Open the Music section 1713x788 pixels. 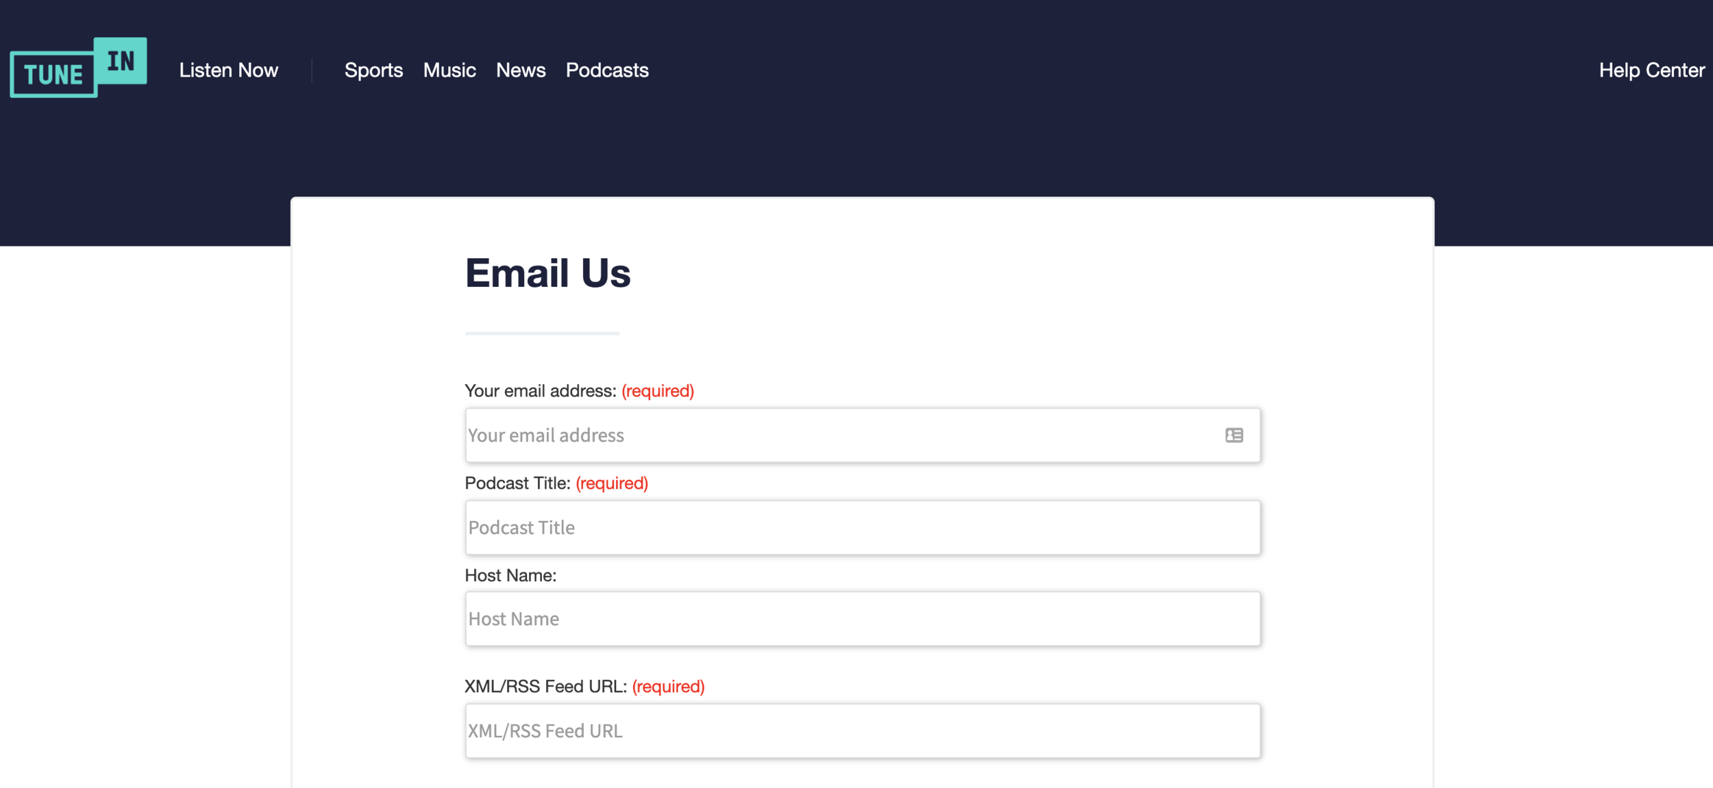pyautogui.click(x=449, y=71)
